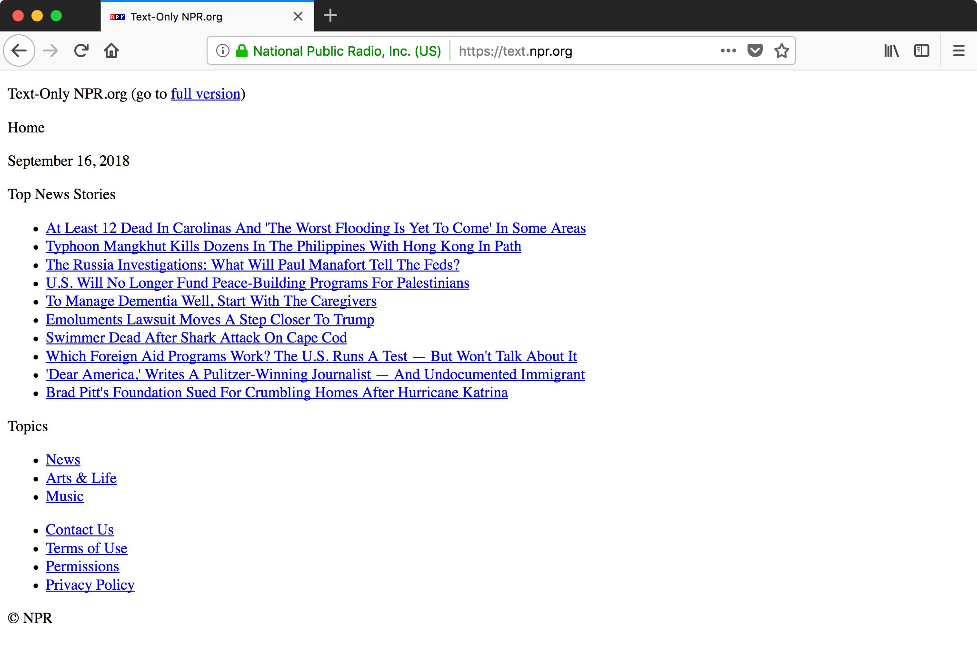Save page to Pocket
The image size is (977, 645).
click(755, 50)
